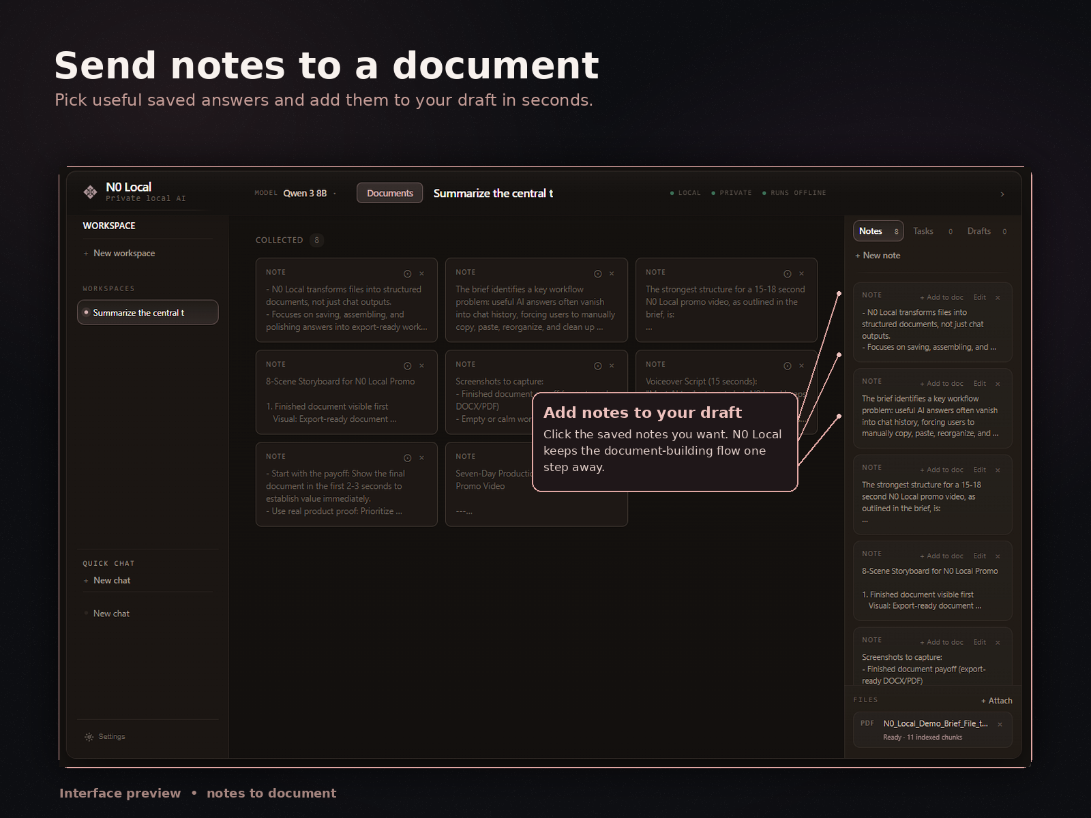Delete the sidebar note 'N0 Local transforms files' with x
The width and height of the screenshot is (1091, 818).
[x=998, y=298]
